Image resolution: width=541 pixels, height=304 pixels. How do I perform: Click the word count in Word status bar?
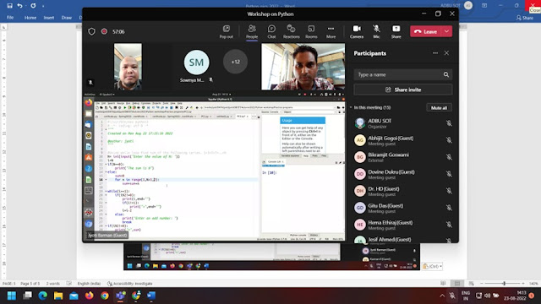coord(52,284)
